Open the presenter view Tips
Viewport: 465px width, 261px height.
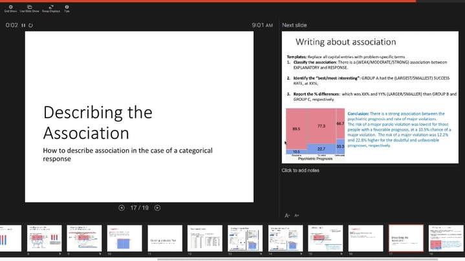(x=67, y=8)
